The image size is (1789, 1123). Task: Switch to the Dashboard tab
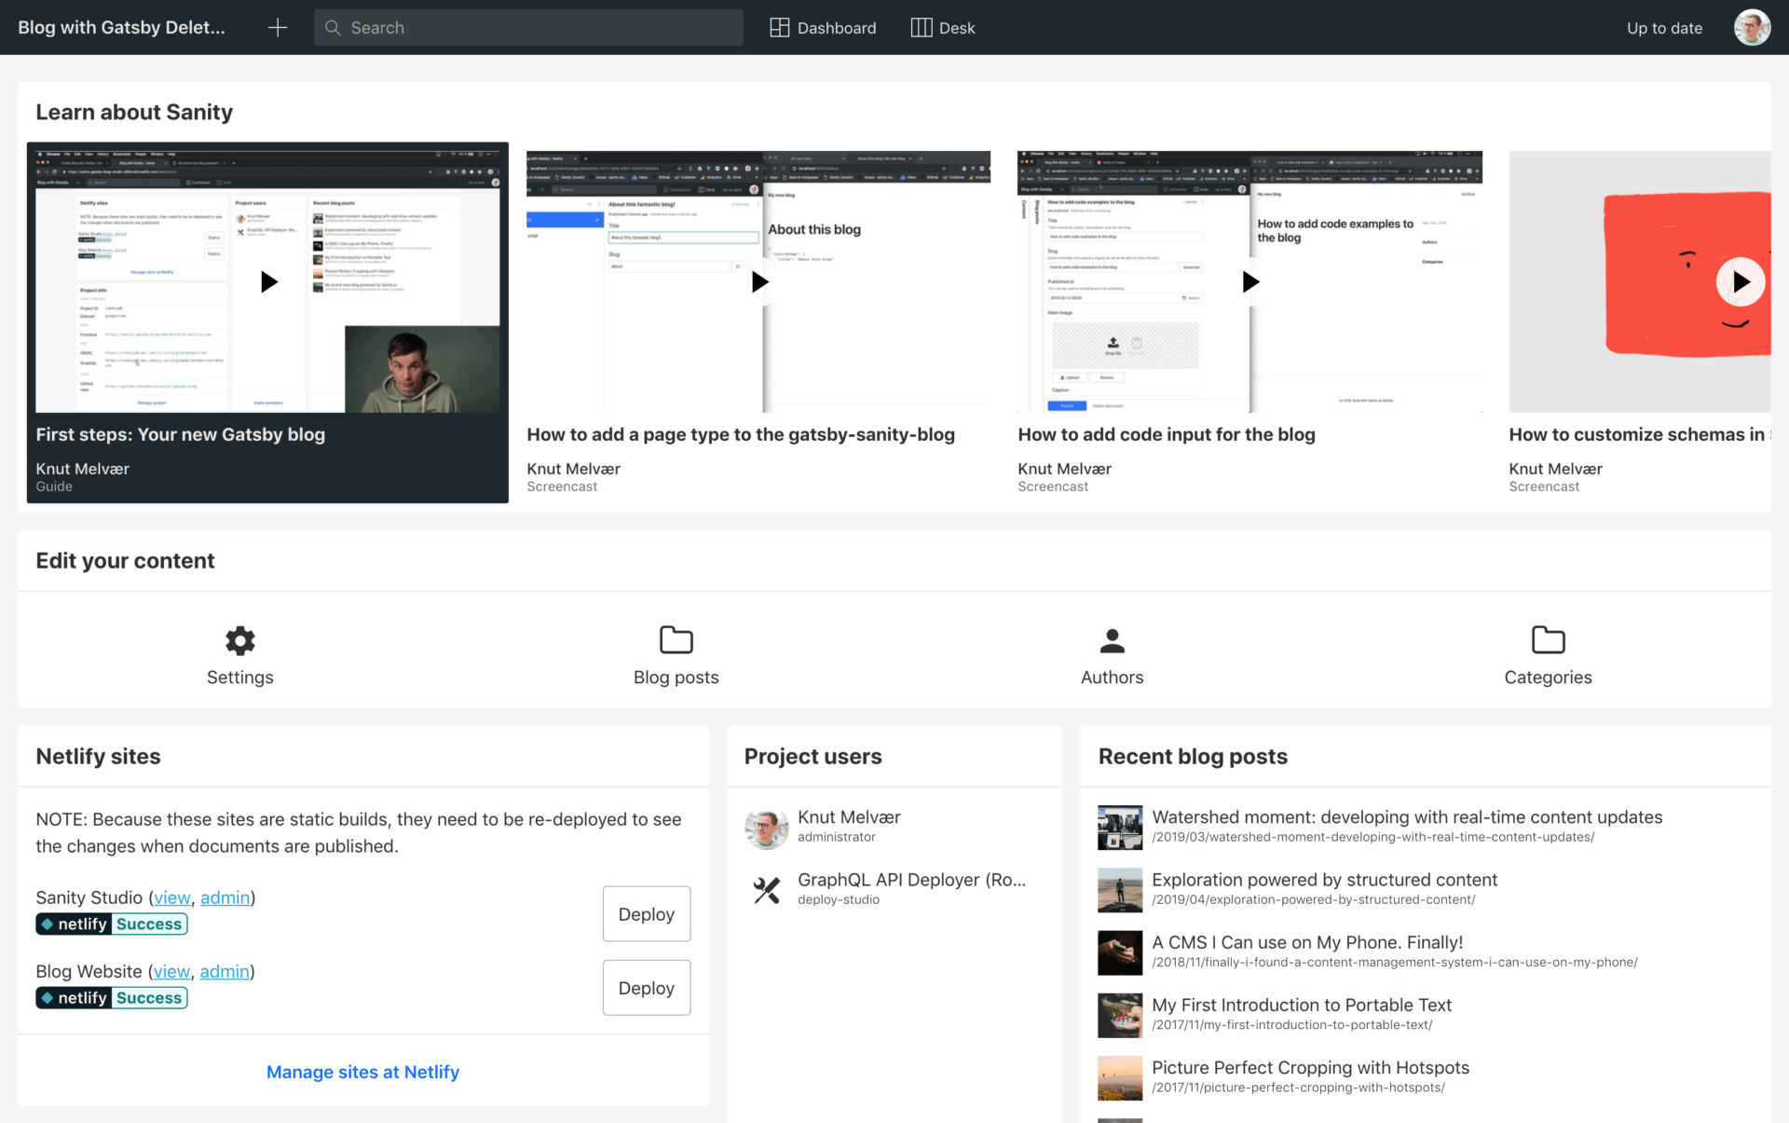[x=823, y=28]
